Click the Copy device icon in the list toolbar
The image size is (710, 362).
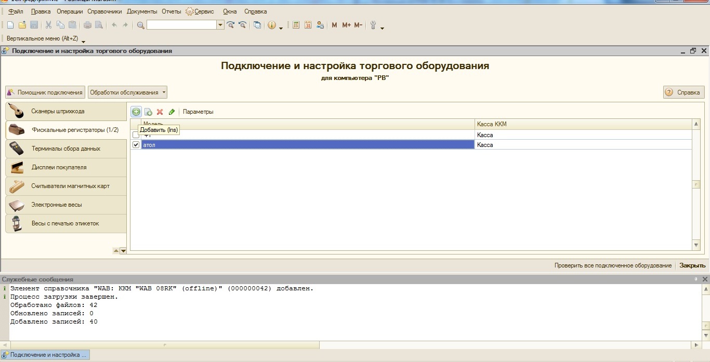[x=148, y=112]
